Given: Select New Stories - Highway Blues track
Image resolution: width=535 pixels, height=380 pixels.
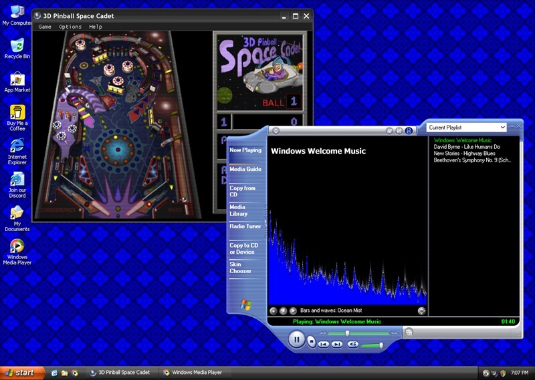Looking at the screenshot, I should pyautogui.click(x=464, y=154).
